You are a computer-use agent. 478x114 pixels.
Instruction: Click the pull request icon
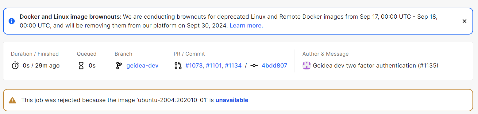click(x=178, y=65)
